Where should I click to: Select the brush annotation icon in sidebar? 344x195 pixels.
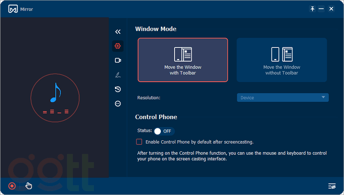pyautogui.click(x=118, y=75)
